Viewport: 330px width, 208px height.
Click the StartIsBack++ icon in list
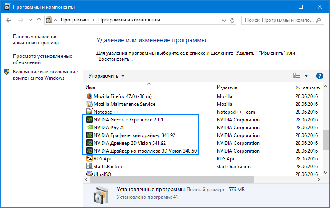pos(89,167)
